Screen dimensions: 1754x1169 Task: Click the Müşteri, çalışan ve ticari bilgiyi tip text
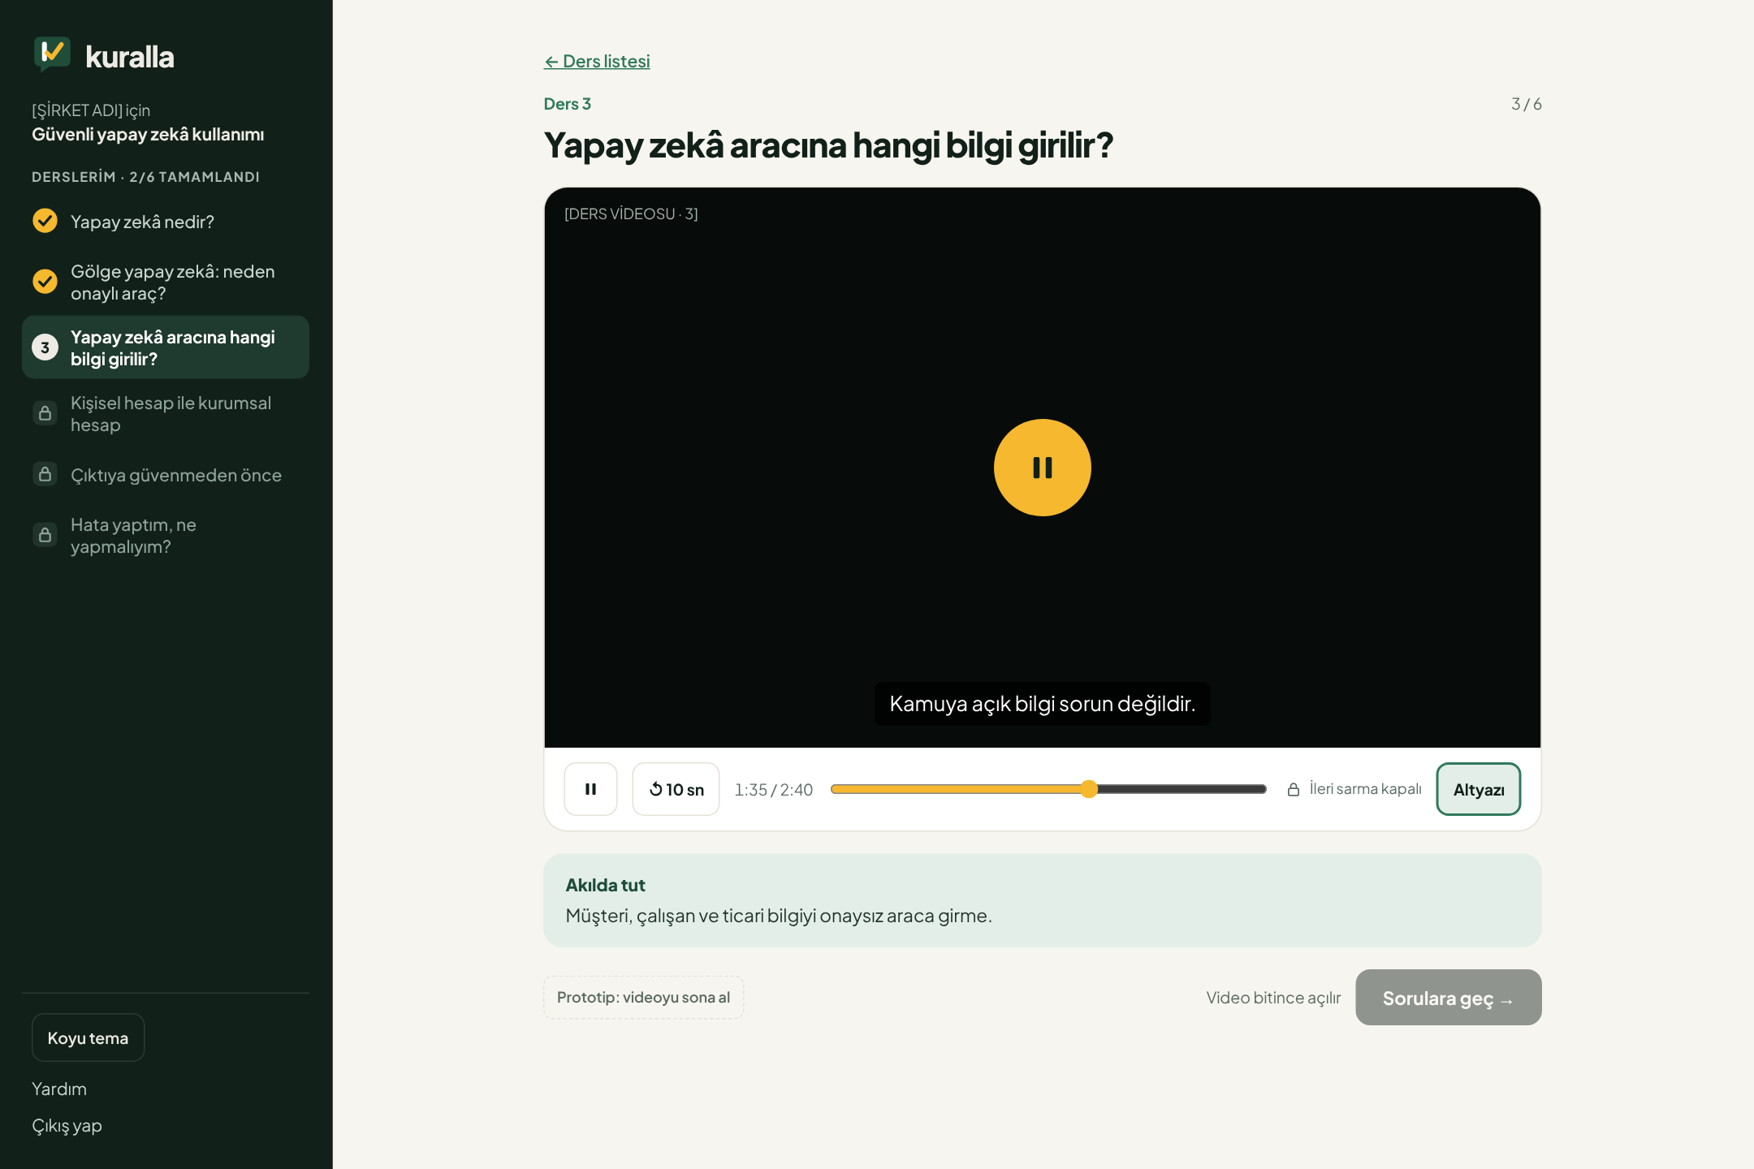tap(778, 916)
